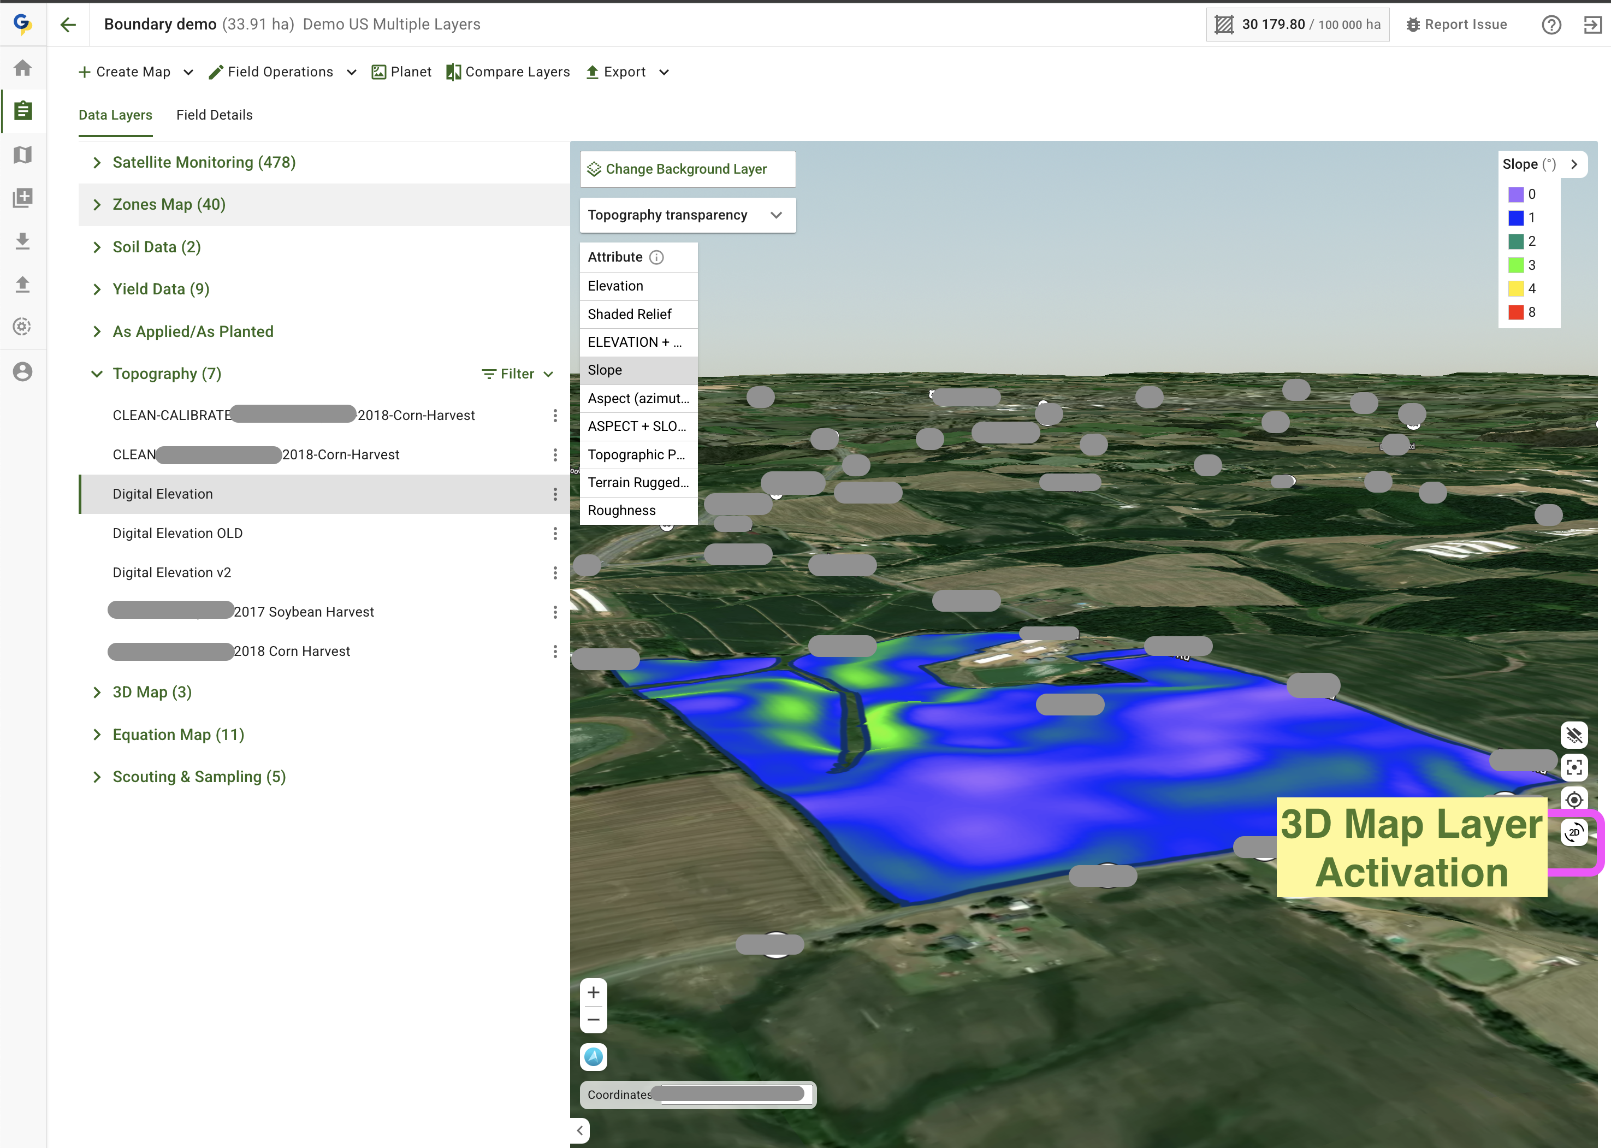Click the back arrow in header
Viewport: 1611px width, 1148px height.
pyautogui.click(x=68, y=25)
